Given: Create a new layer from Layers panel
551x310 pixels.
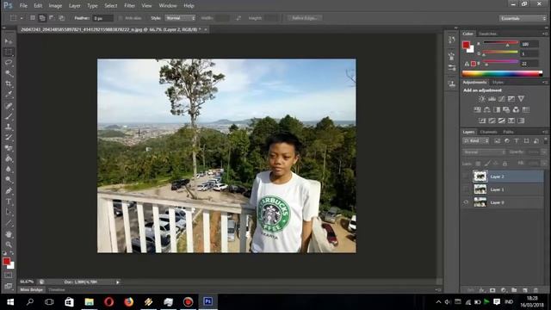Looking at the screenshot, I should [x=525, y=290].
